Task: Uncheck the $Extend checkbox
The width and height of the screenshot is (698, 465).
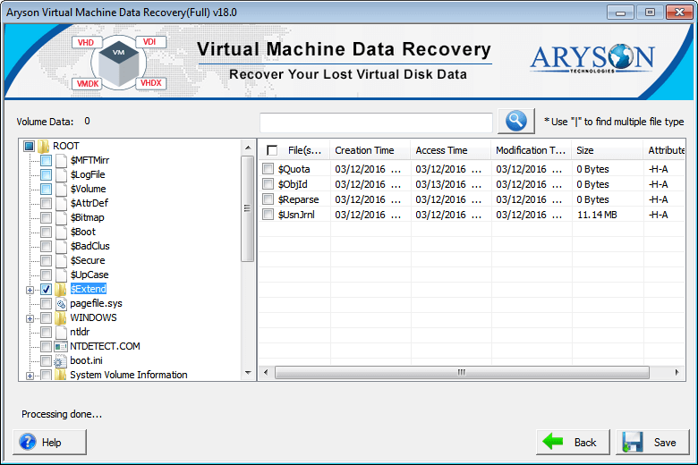Action: pyautogui.click(x=47, y=289)
